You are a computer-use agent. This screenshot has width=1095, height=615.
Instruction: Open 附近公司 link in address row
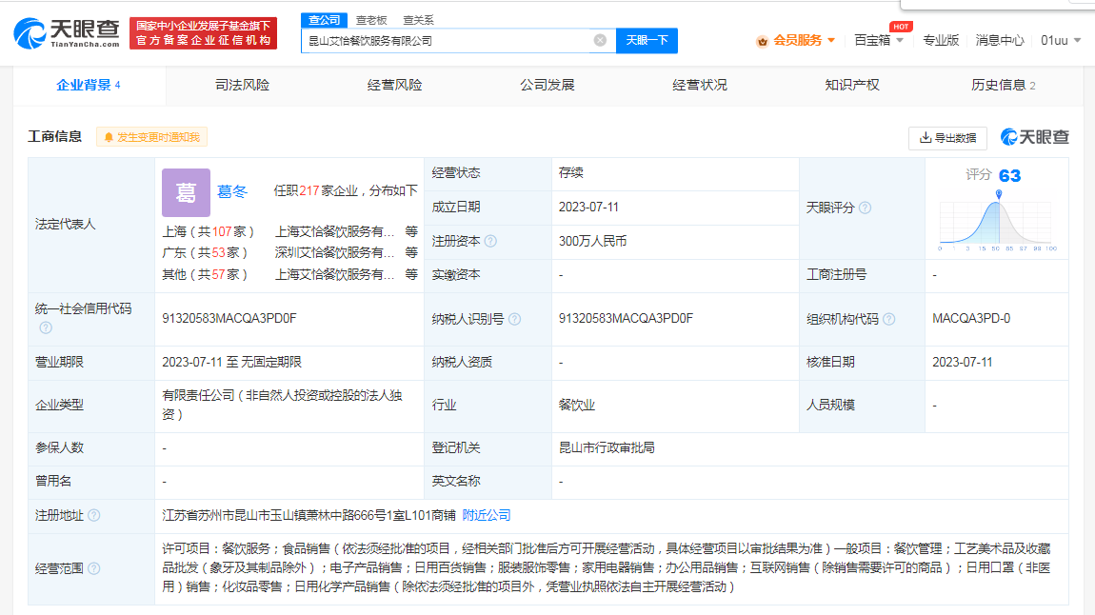point(487,515)
